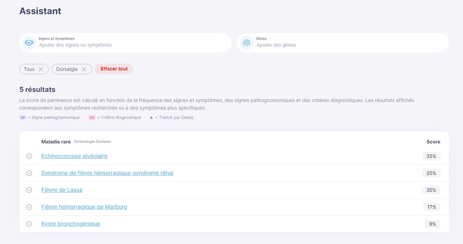463x244 pixels.
Task: Open the Kyste bronchogénique link
Action: tap(71, 224)
